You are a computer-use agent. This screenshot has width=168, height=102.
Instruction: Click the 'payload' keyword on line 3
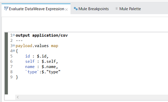(24, 46)
